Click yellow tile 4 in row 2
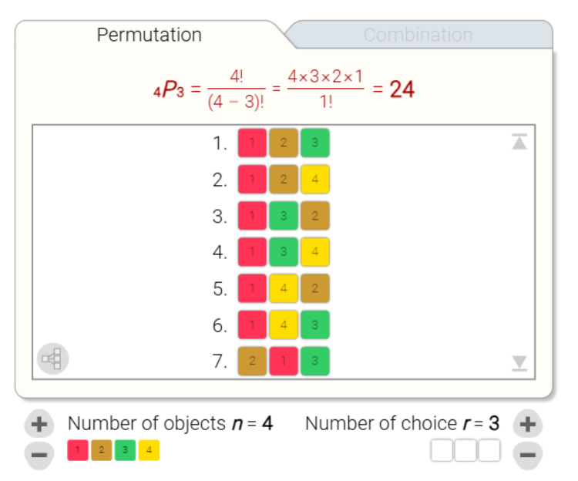Viewport: 578px width, 481px height. pos(315,180)
